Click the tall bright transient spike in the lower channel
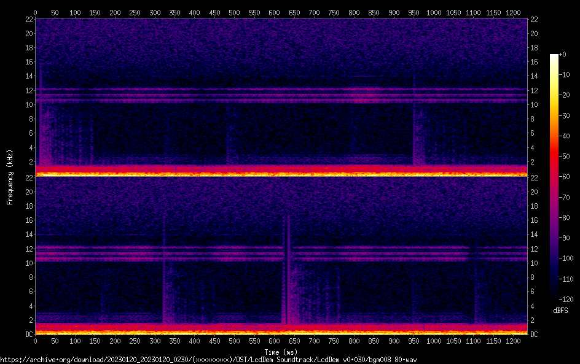The width and height of the screenshot is (580, 364). click(287, 270)
